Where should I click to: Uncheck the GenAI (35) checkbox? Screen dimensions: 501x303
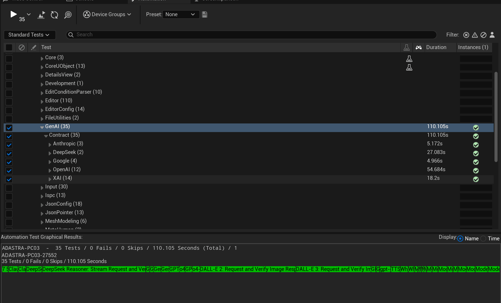coord(9,127)
